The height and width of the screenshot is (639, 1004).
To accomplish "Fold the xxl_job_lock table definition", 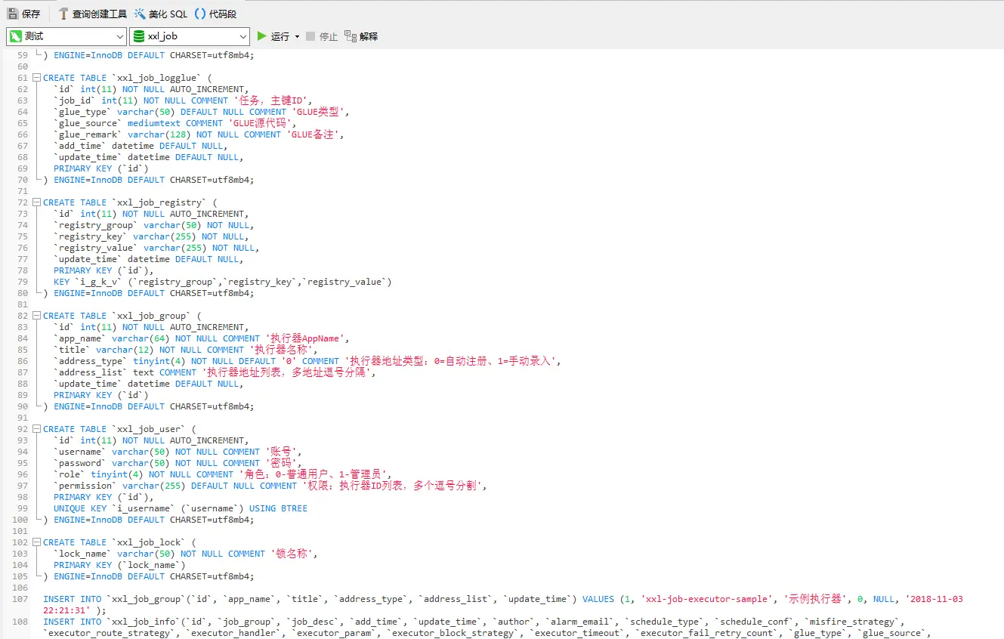I will (x=36, y=542).
